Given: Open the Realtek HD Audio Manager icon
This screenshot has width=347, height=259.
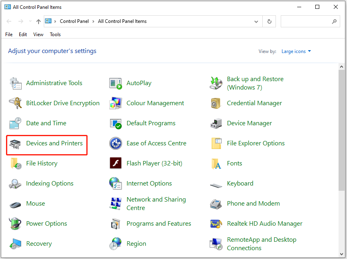Looking at the screenshot, I should [x=216, y=224].
